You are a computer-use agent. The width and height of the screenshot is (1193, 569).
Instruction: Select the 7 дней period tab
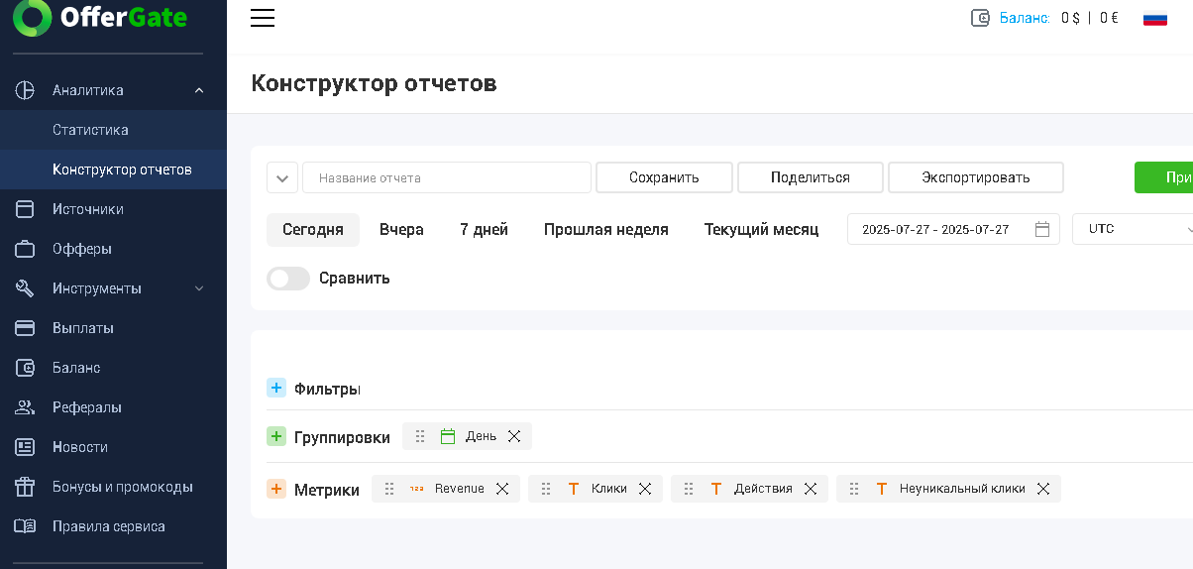click(484, 229)
